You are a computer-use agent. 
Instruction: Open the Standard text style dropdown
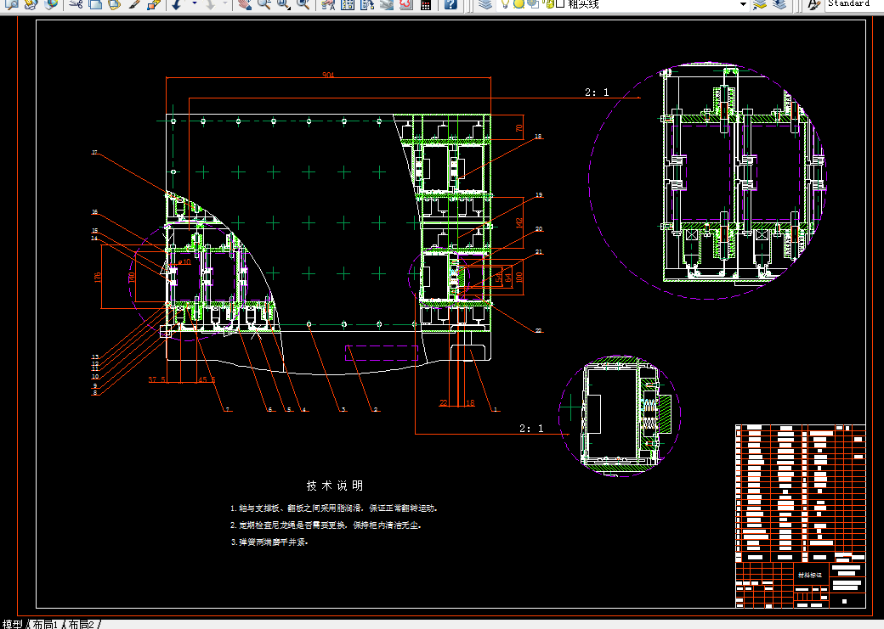click(x=853, y=4)
